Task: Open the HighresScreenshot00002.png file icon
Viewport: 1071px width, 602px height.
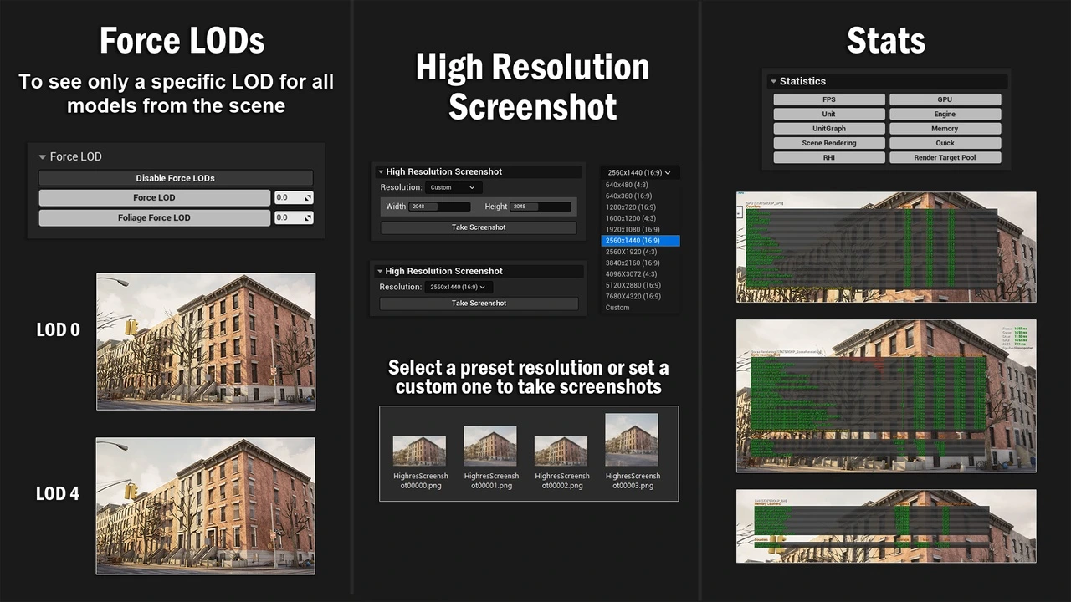Action: [561, 451]
